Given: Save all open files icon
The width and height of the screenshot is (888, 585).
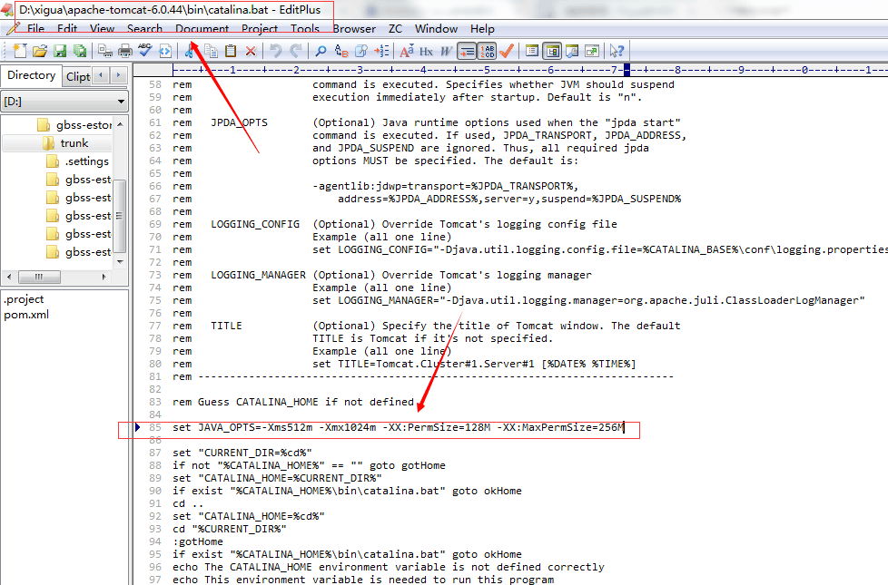Looking at the screenshot, I should point(80,51).
